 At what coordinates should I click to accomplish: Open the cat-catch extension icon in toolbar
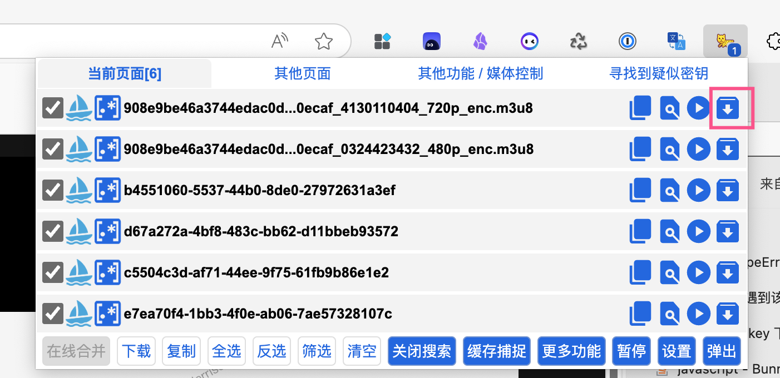coord(725,41)
